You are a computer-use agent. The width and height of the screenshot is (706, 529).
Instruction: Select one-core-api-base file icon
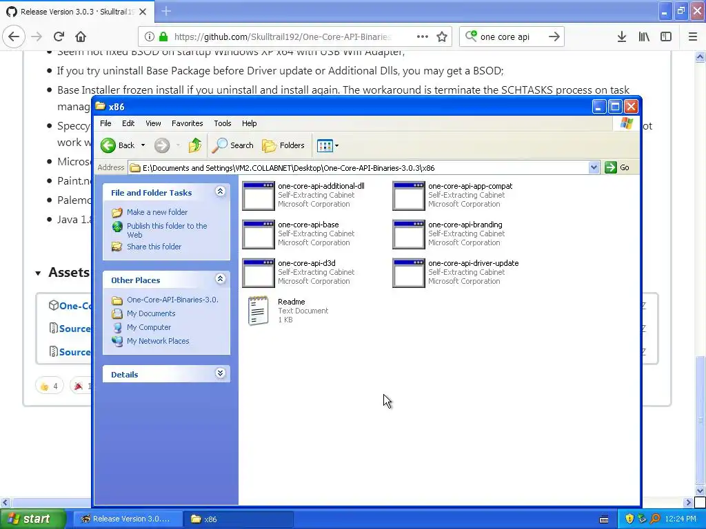coord(259,234)
